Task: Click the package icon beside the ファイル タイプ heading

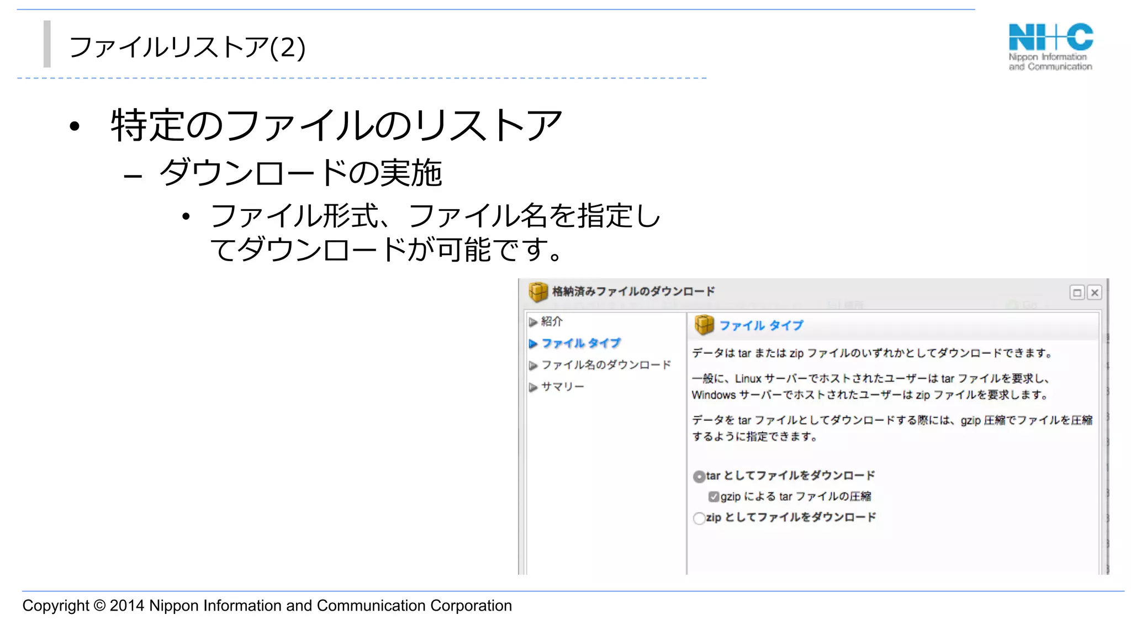Action: [704, 325]
